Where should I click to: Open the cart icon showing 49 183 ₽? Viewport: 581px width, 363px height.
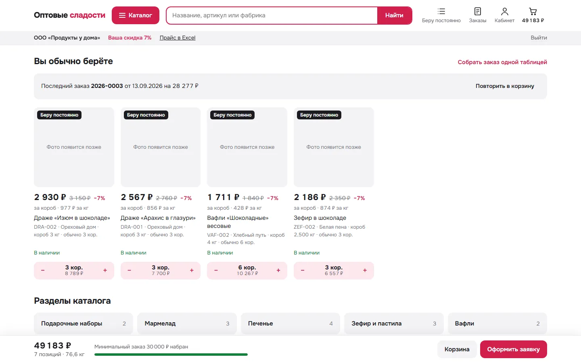coord(533,15)
